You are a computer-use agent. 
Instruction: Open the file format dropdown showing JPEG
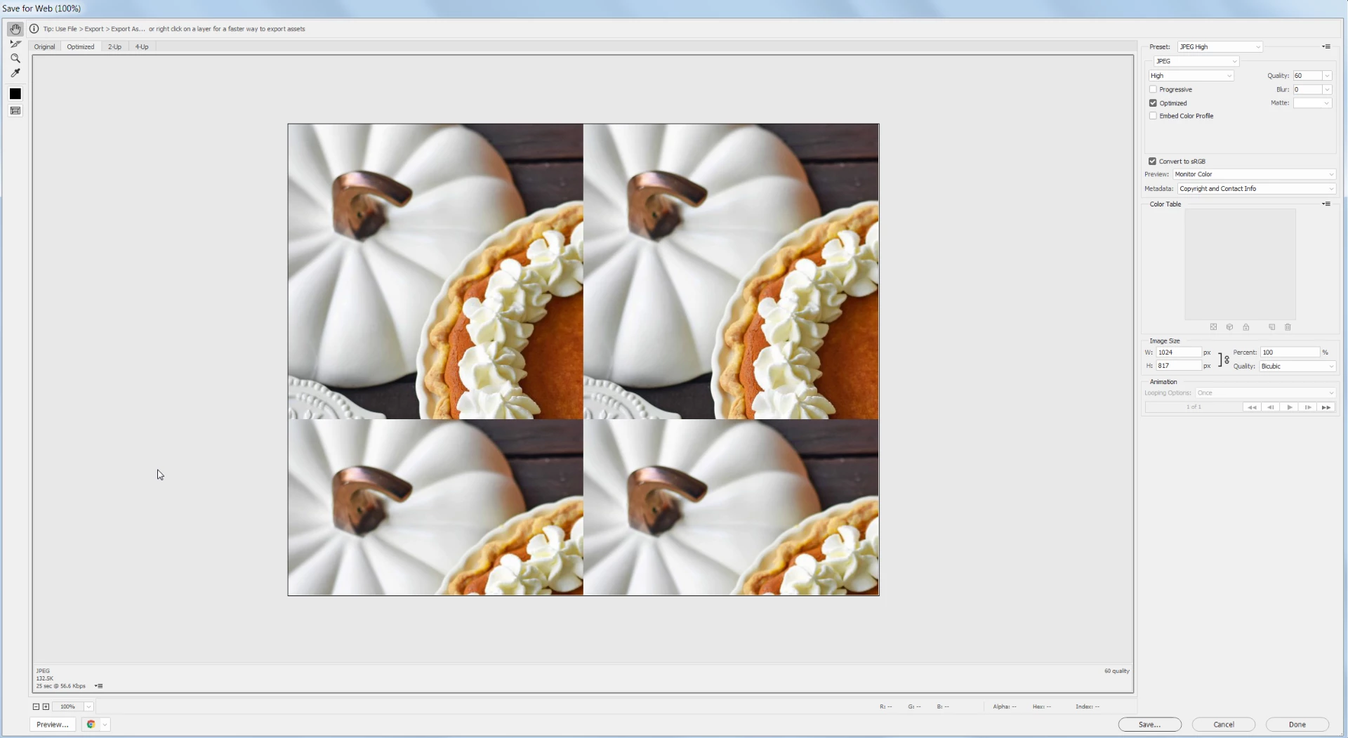click(1196, 61)
